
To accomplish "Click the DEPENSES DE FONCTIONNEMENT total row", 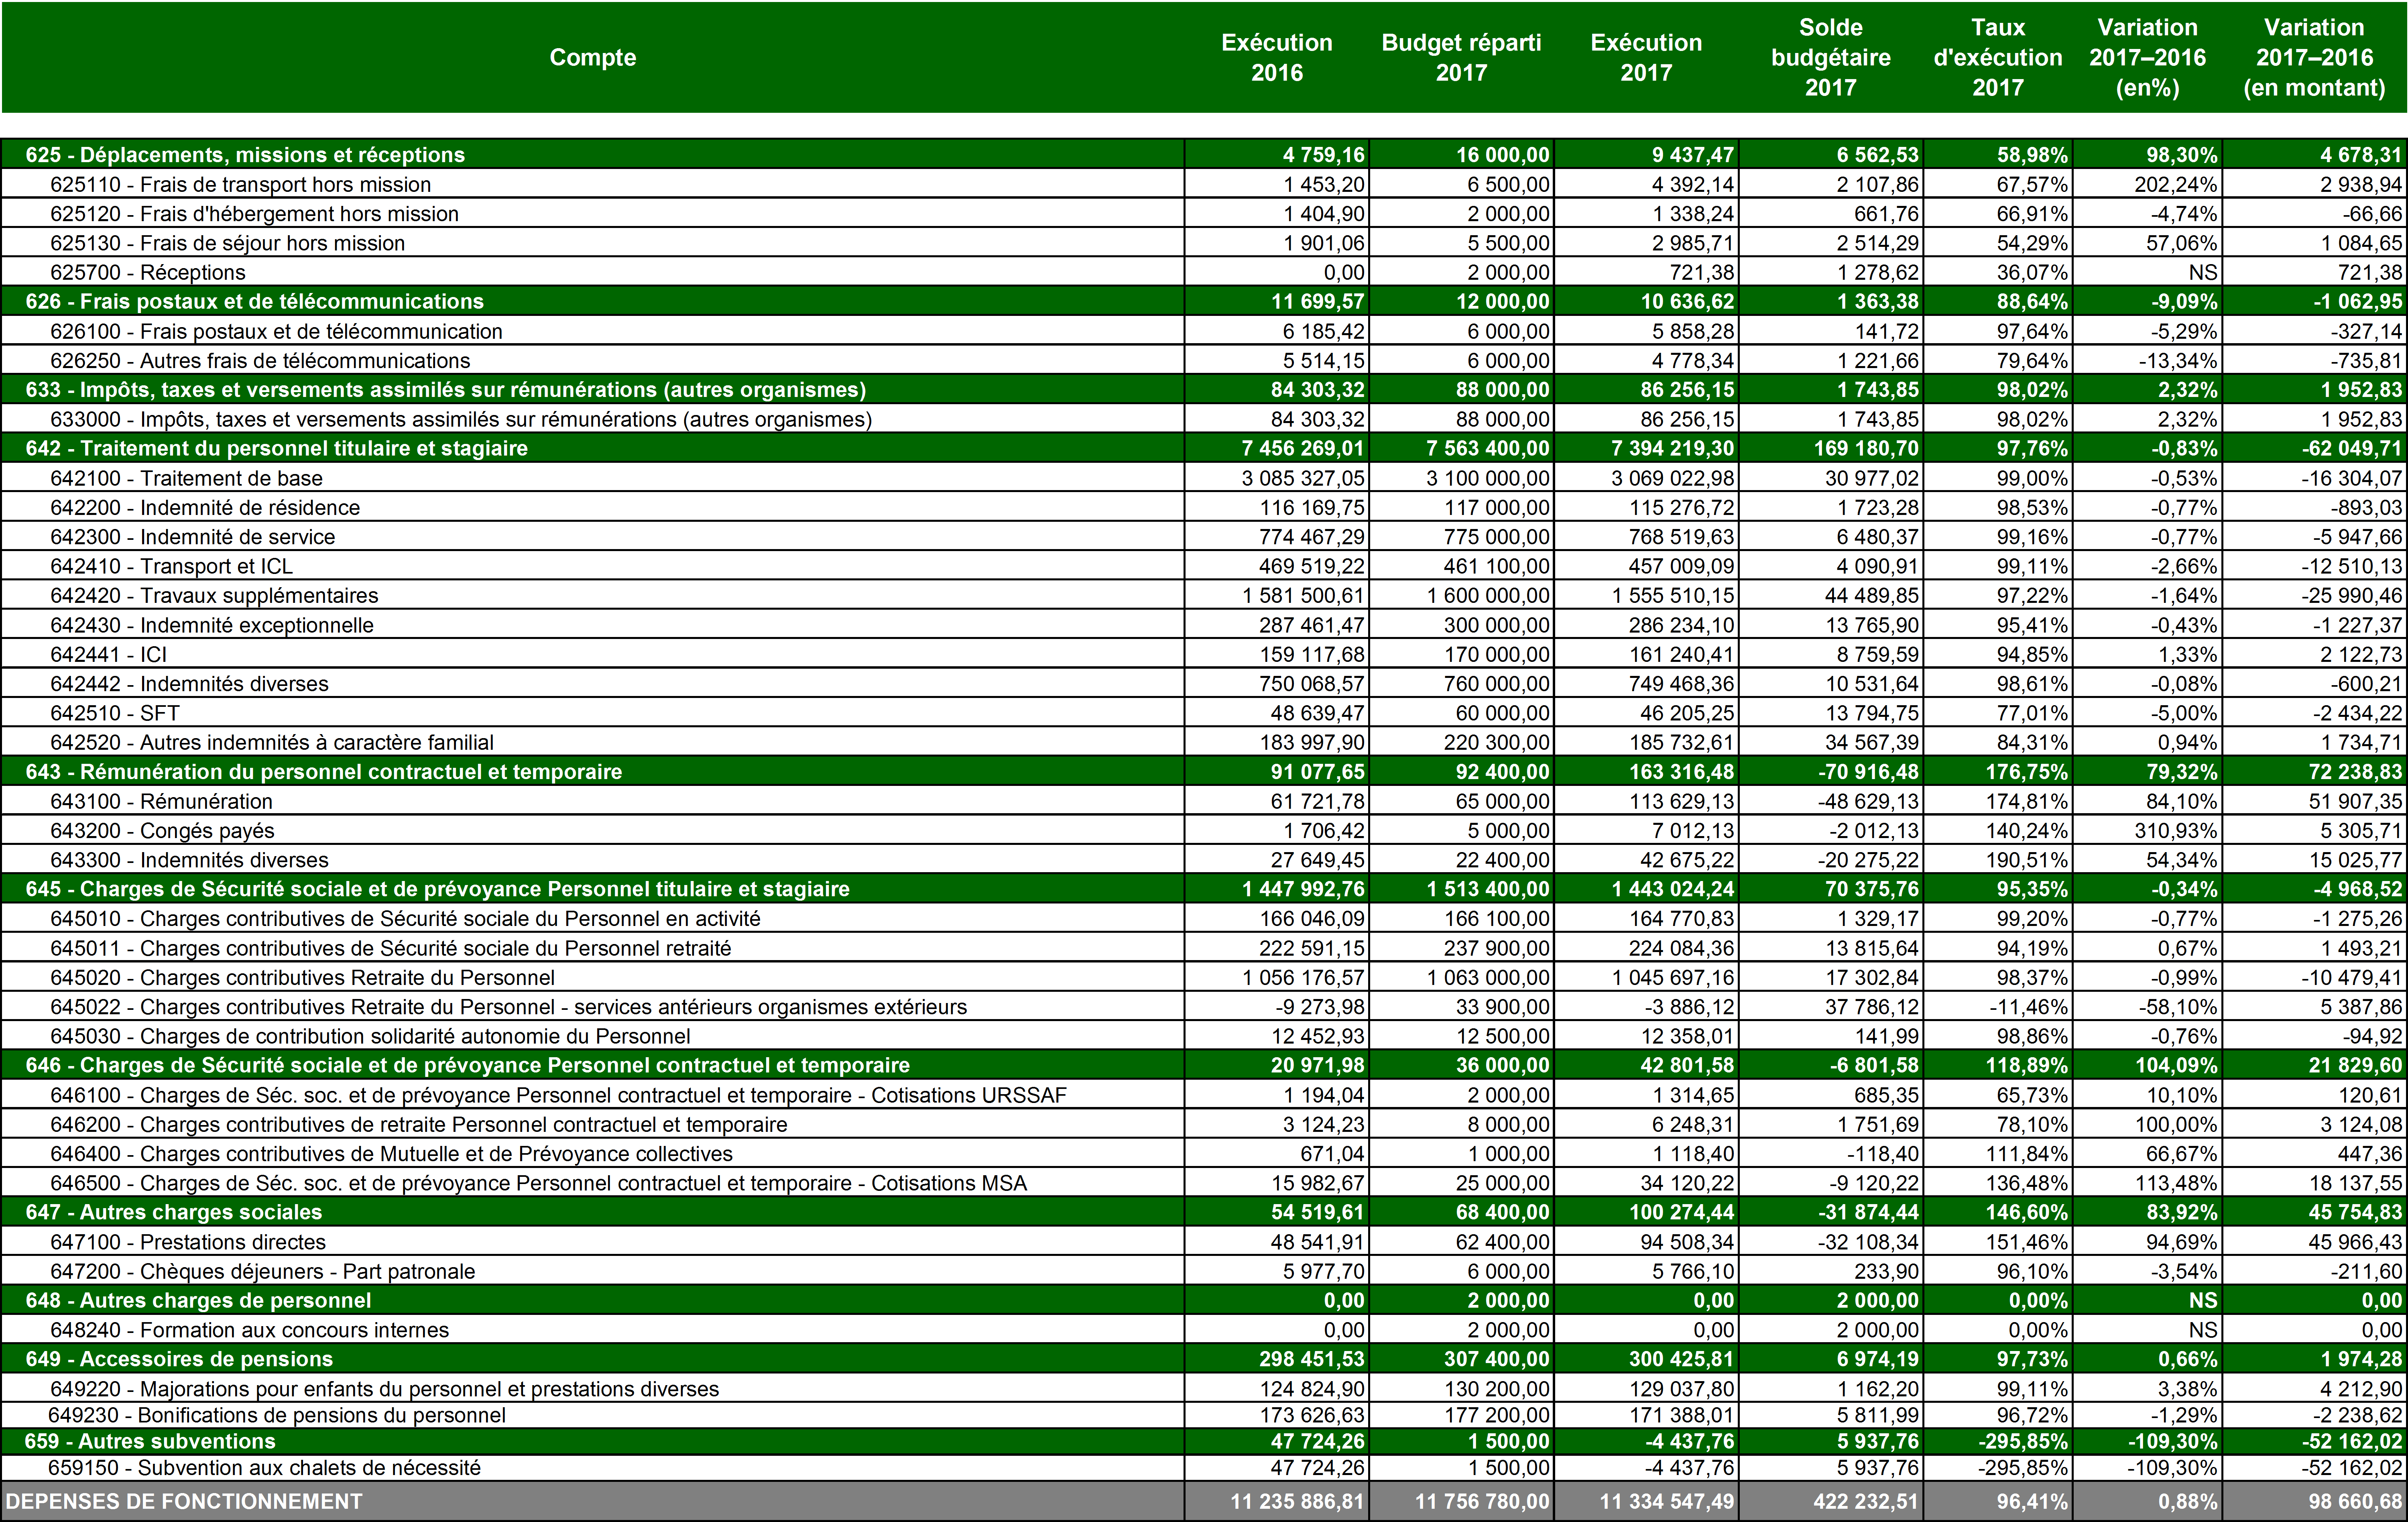I will 184,1502.
